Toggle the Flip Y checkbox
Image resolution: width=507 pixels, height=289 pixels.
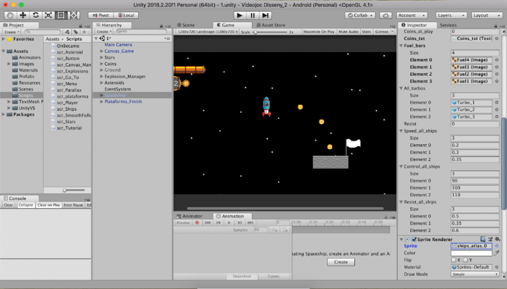point(466,260)
